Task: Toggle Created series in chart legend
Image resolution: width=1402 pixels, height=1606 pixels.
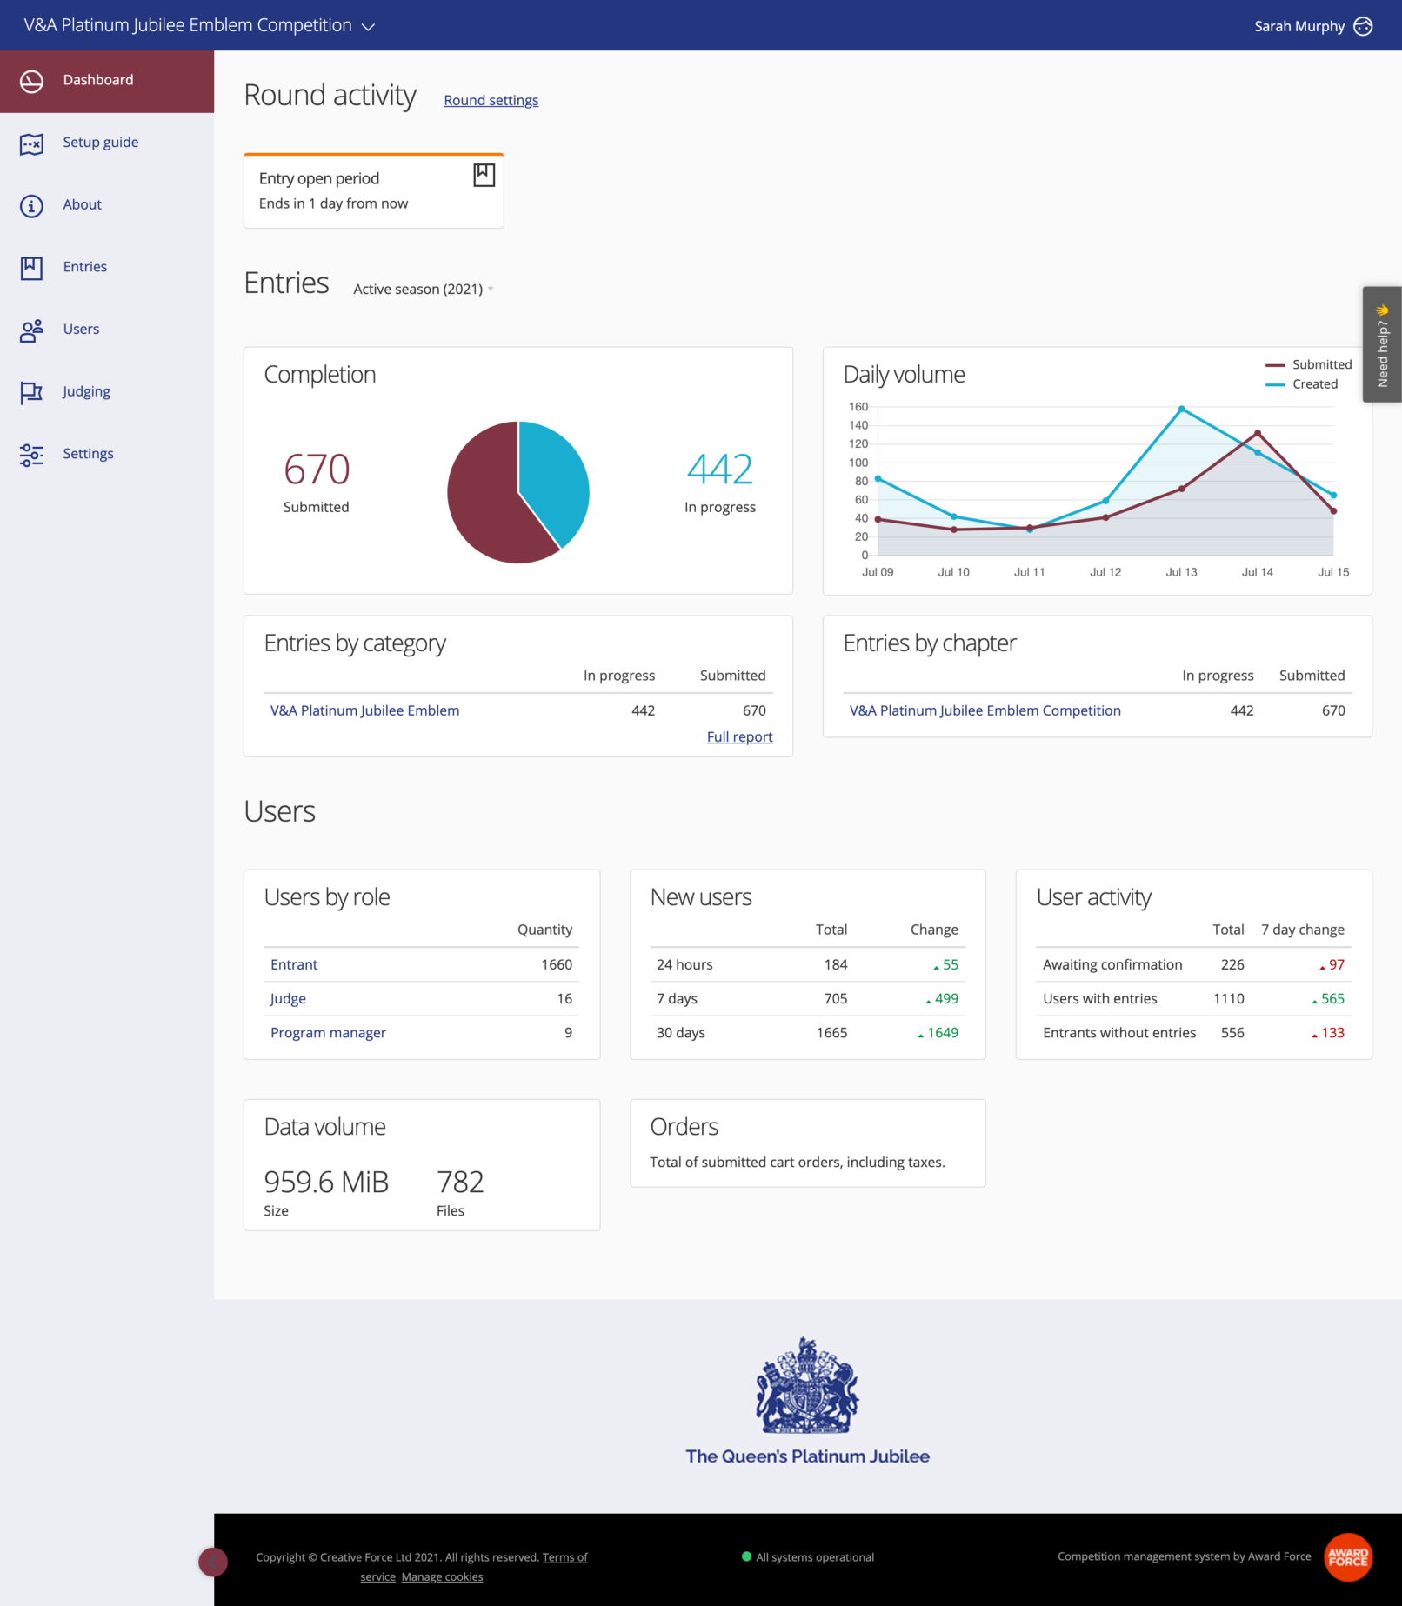Action: tap(1302, 384)
